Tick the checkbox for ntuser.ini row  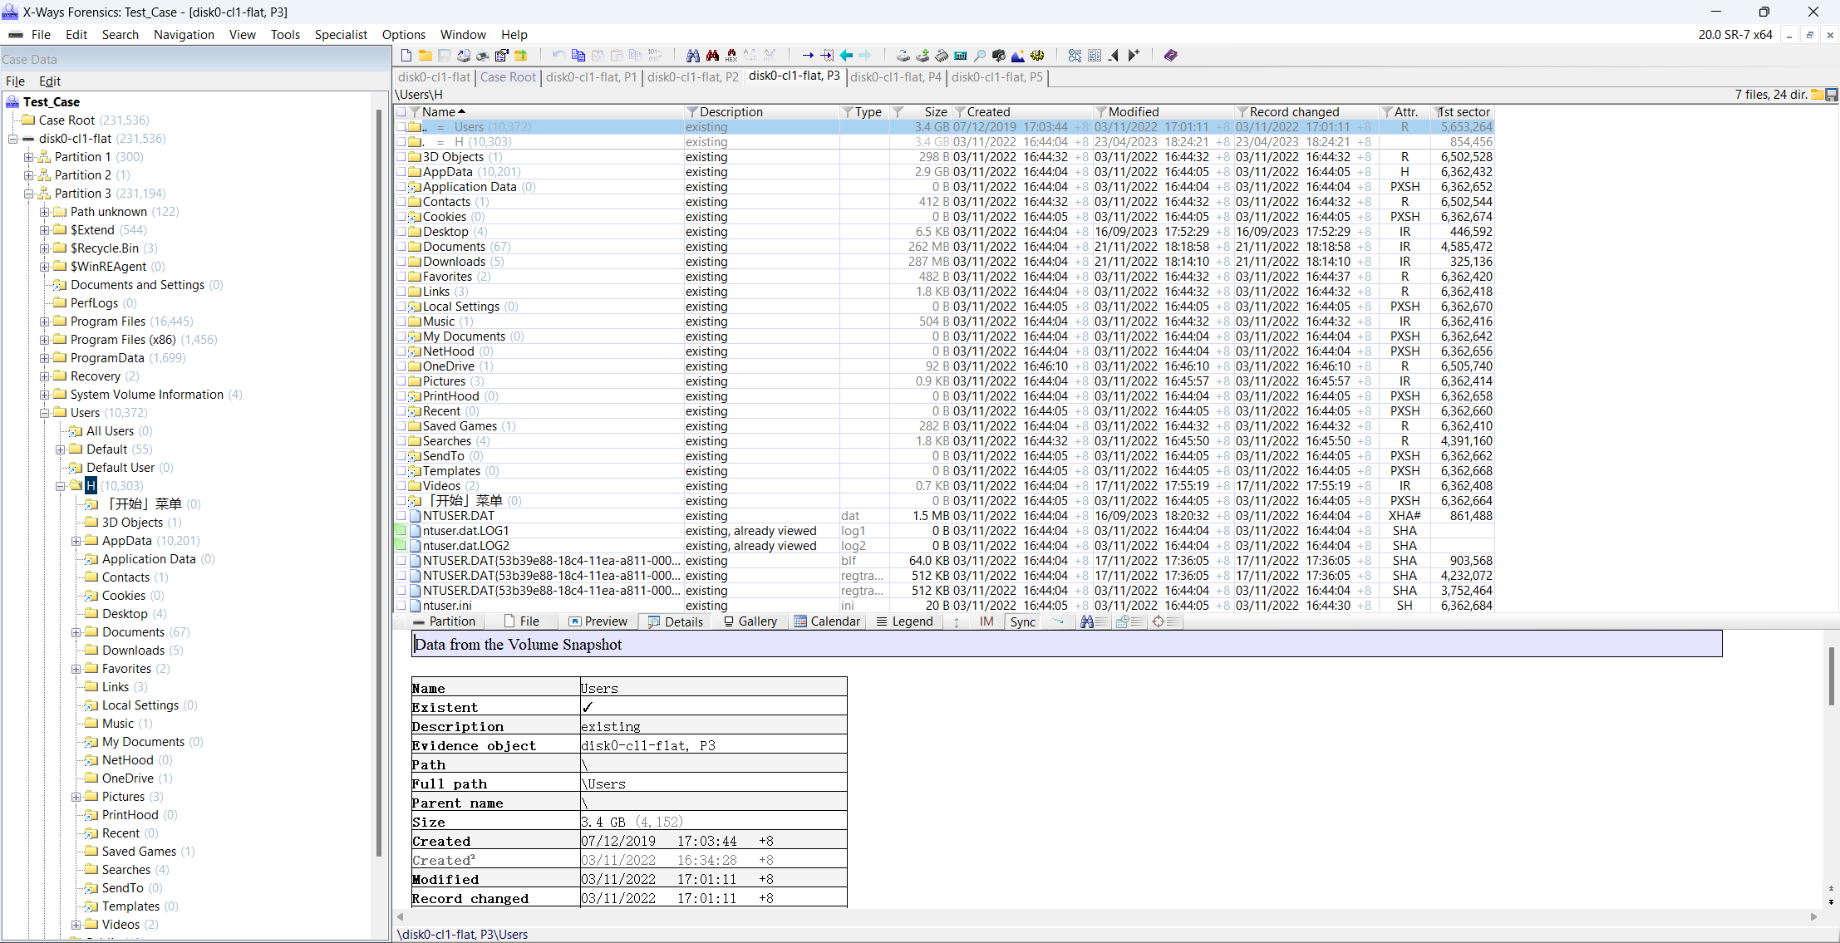(x=401, y=606)
